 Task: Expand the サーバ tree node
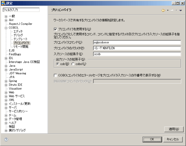pyautogui.click(x=6, y=108)
